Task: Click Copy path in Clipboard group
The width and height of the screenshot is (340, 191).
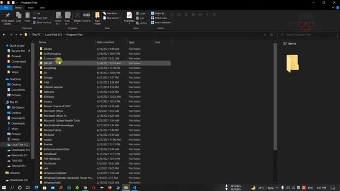Action: (x=40, y=18)
